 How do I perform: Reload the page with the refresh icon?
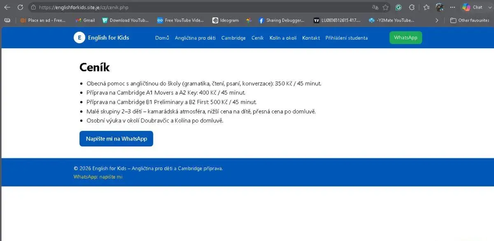tap(20, 7)
